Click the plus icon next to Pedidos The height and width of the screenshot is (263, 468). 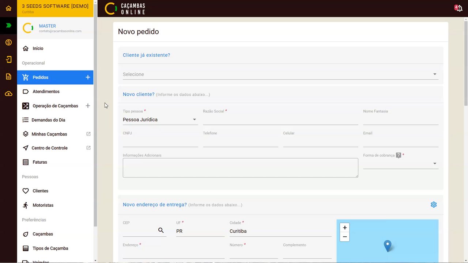(88, 77)
